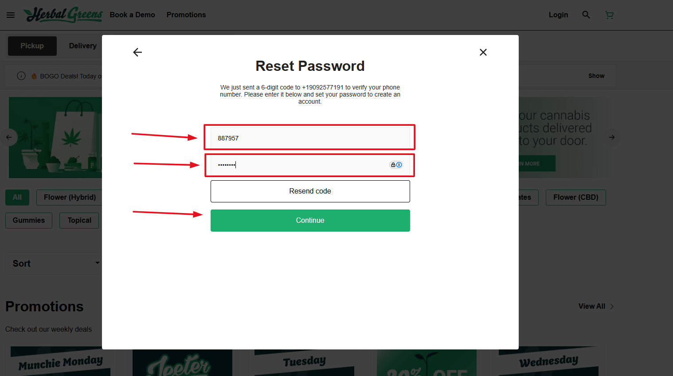This screenshot has width=673, height=376.
Task: Click the BOGO Deals info icon
Action: 21,76
